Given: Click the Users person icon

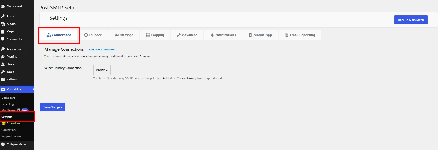Looking at the screenshot, I should point(3,64).
